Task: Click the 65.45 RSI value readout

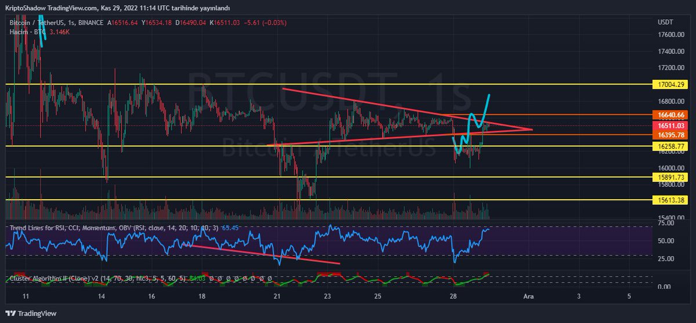Action: 229,228
